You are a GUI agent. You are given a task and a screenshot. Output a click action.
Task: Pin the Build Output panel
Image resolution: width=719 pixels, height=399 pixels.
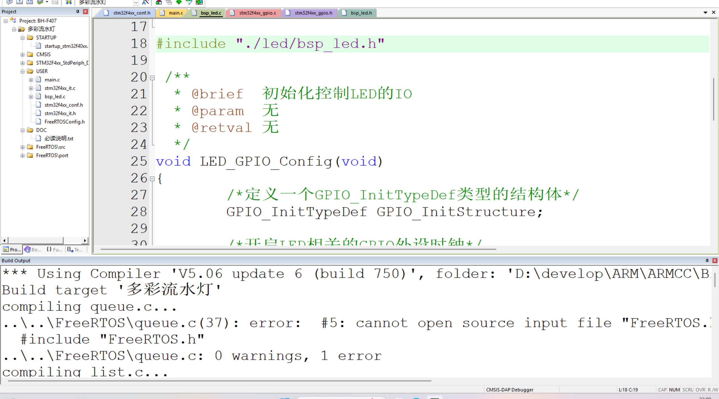click(x=707, y=260)
